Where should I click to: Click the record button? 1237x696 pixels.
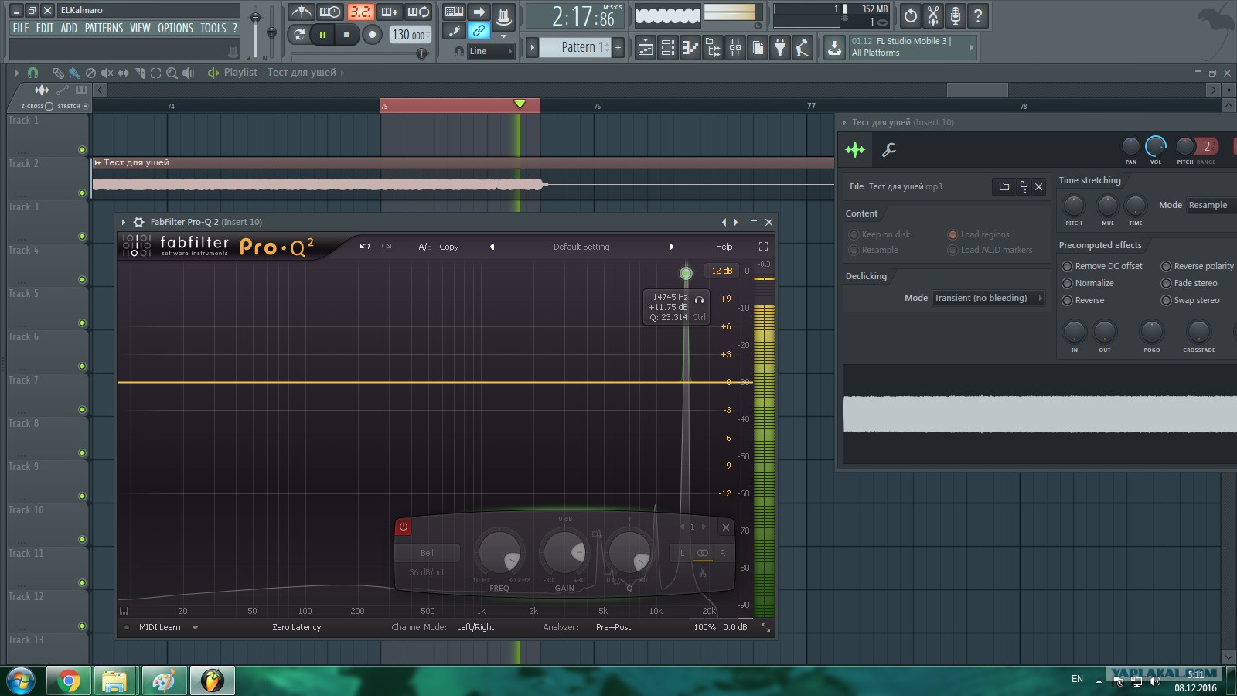[372, 35]
